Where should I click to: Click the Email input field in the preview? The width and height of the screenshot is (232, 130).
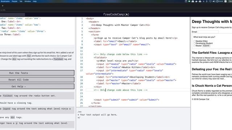tap(208, 32)
